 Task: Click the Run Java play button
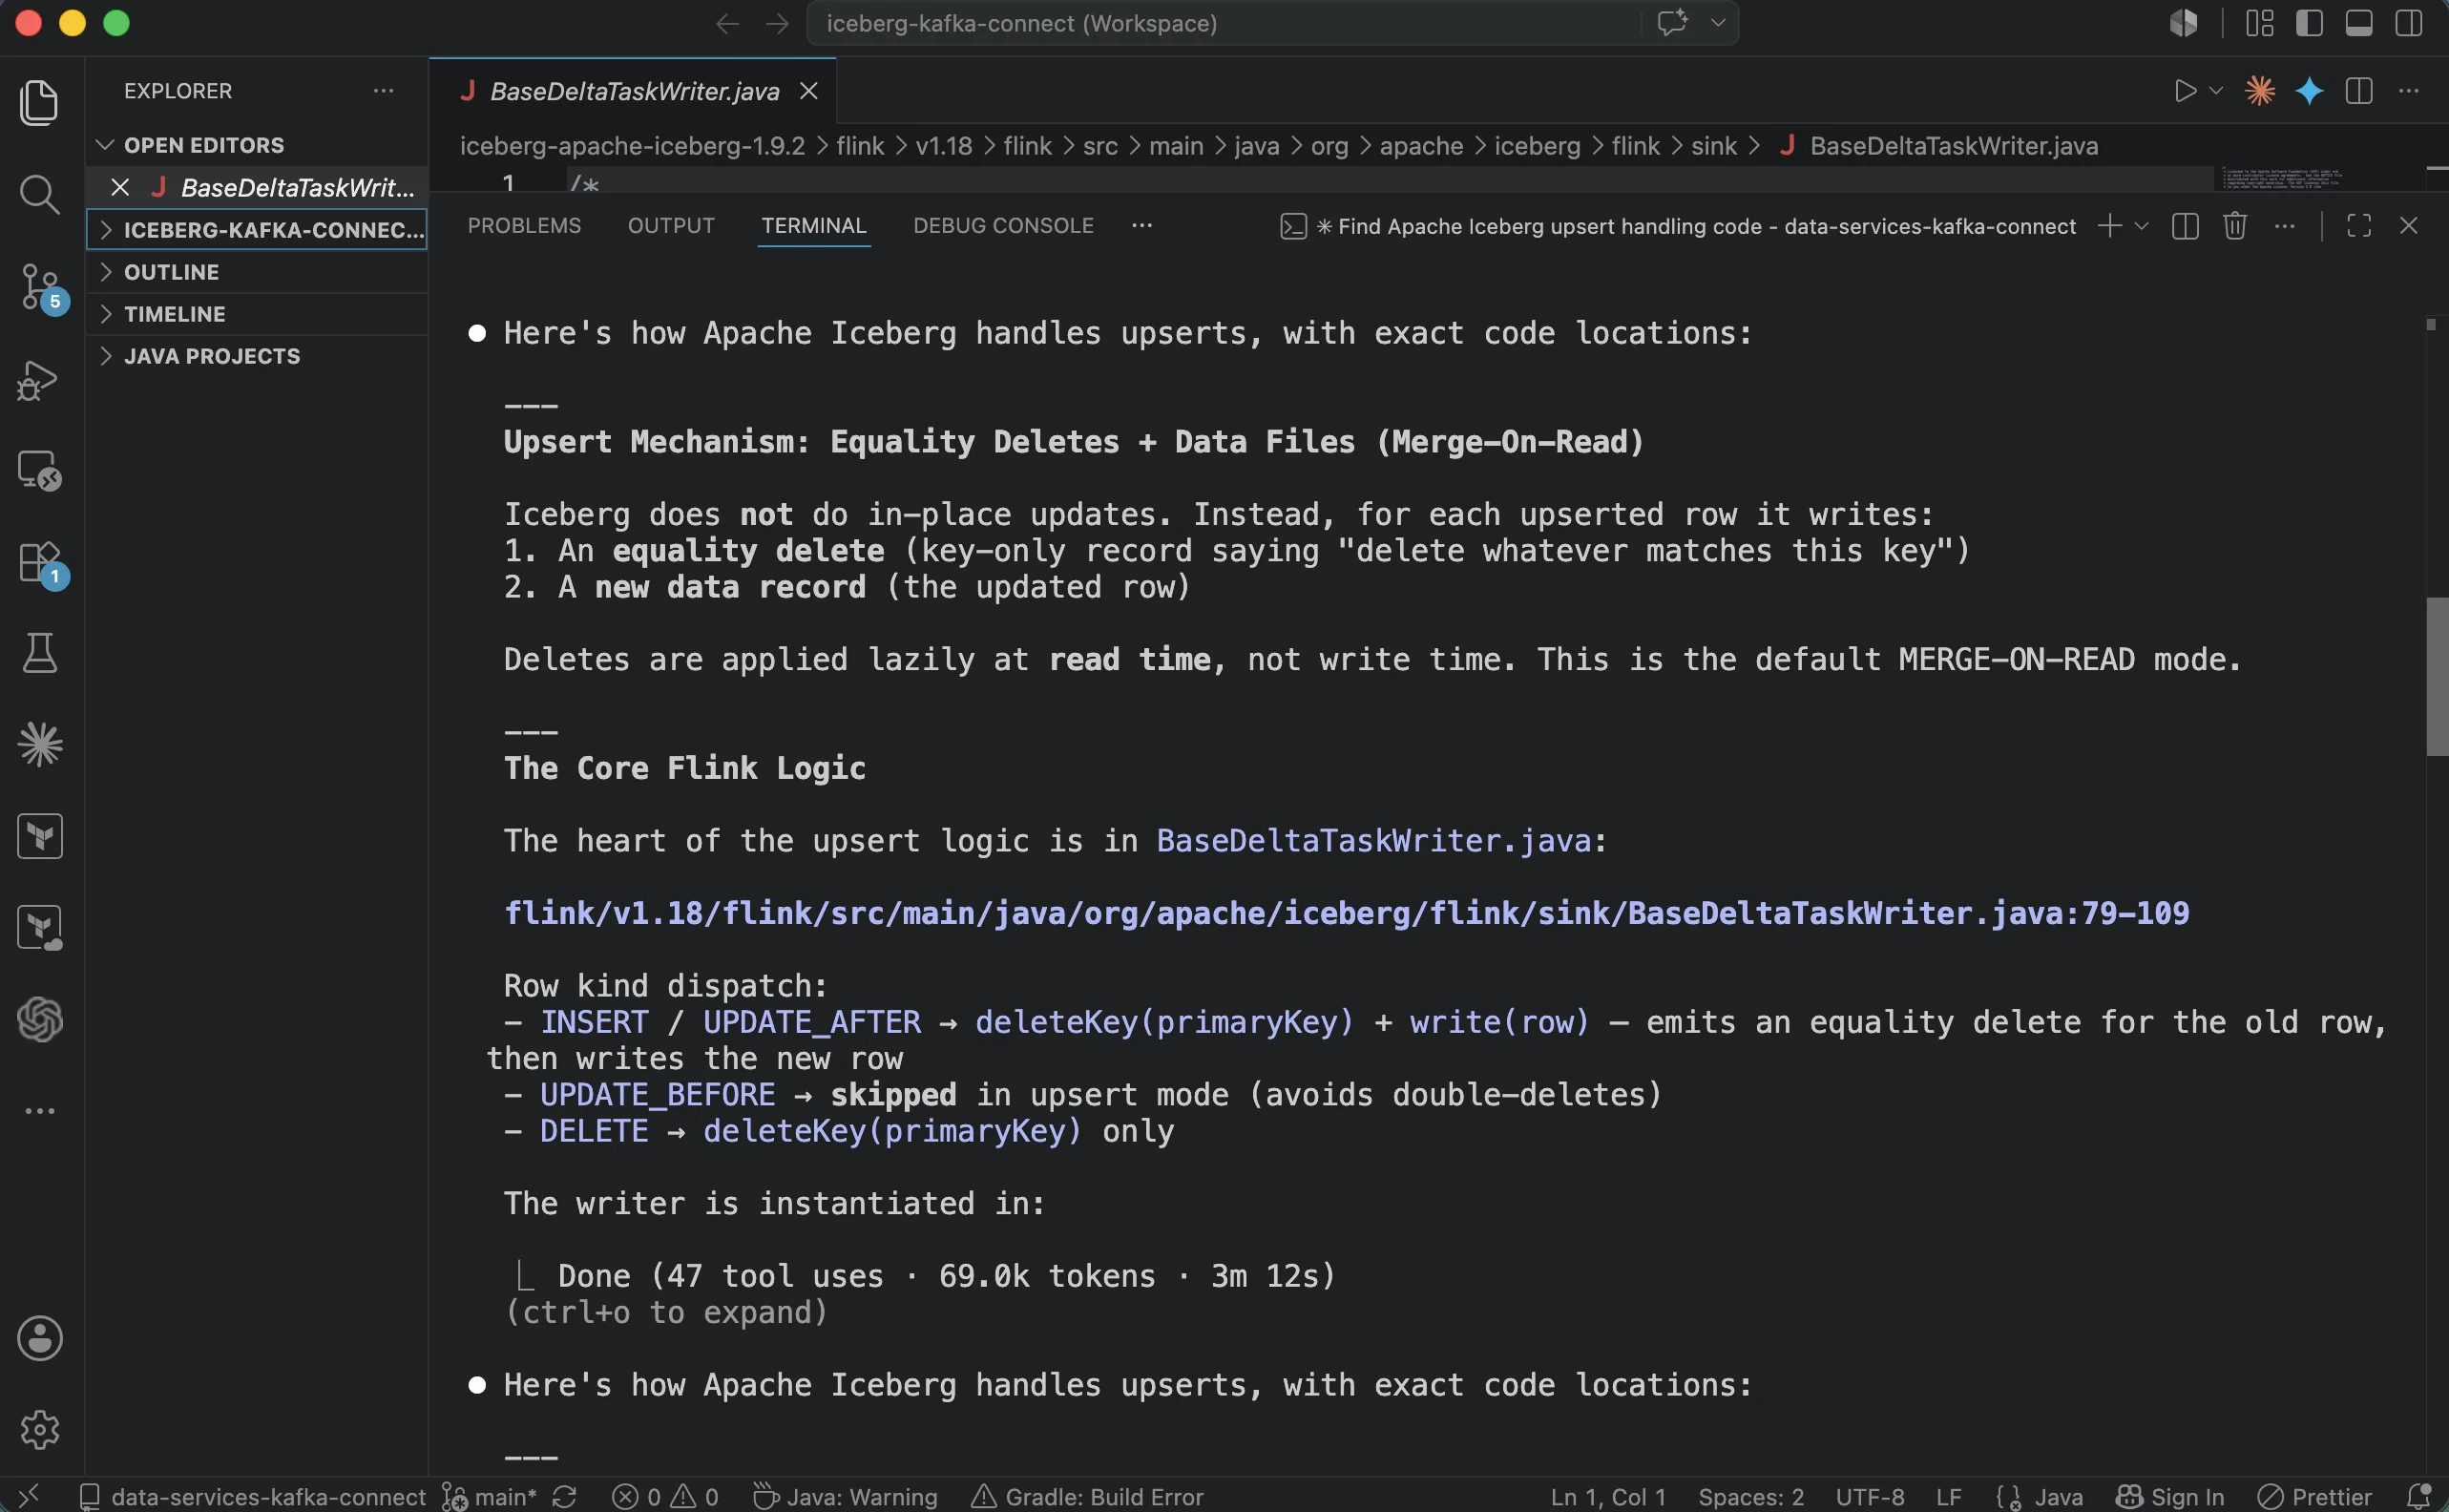(2186, 91)
